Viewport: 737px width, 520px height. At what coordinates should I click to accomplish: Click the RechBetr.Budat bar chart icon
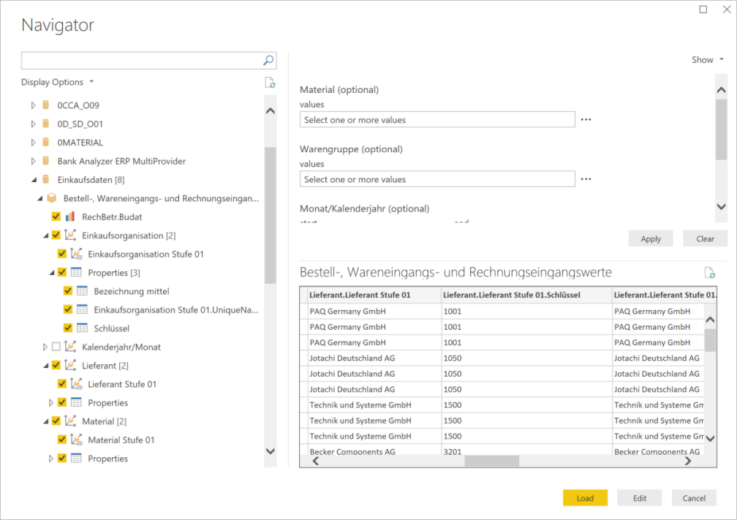click(70, 216)
